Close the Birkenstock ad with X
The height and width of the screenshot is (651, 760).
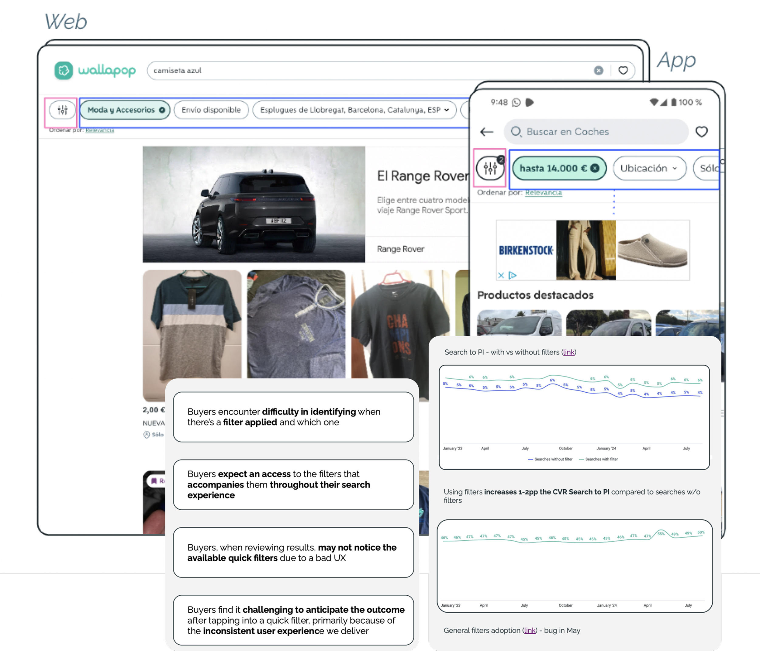tap(501, 275)
